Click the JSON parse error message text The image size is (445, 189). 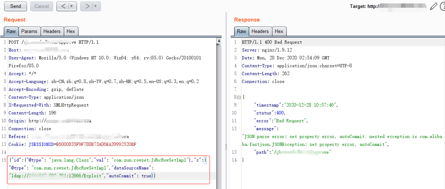pyautogui.click(x=342, y=140)
